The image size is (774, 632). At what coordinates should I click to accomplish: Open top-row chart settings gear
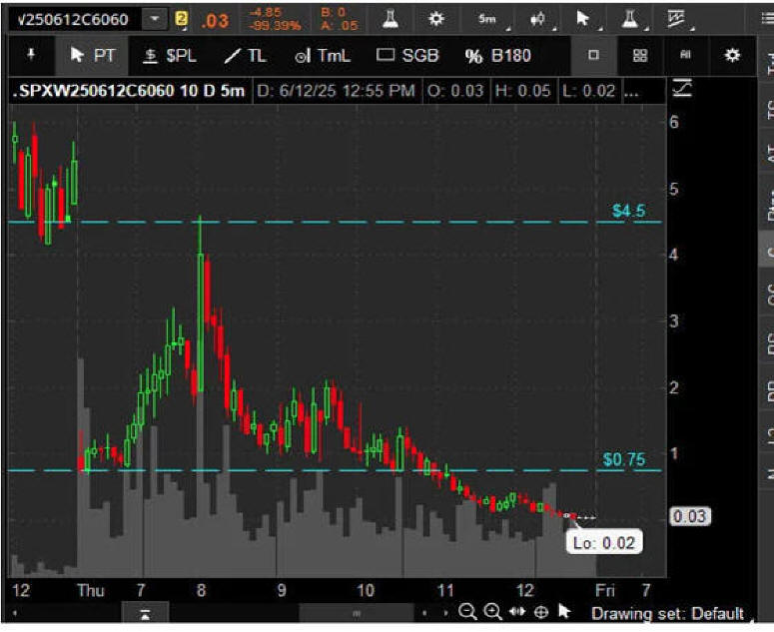pos(435,19)
